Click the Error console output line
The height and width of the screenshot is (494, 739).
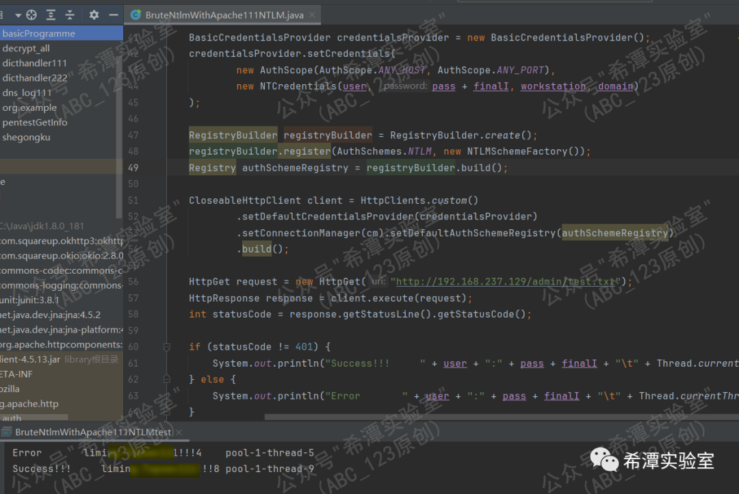tap(163, 453)
